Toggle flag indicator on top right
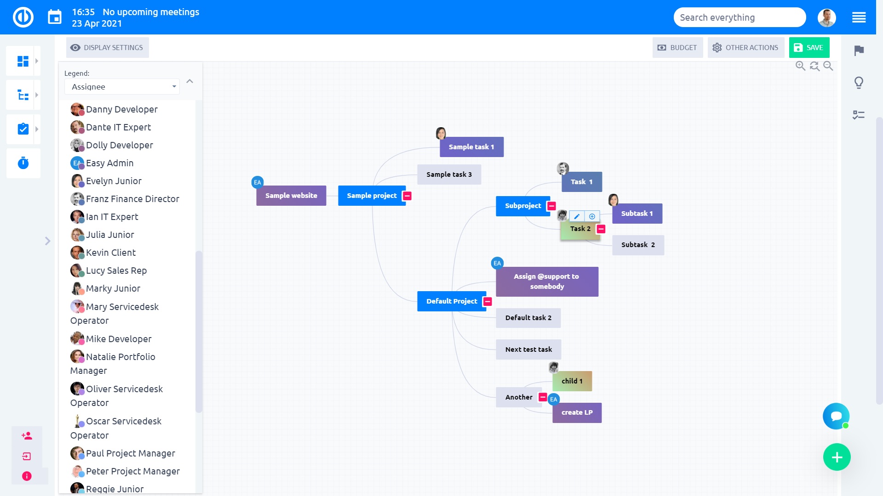Viewport: 883px width, 496px height. click(x=860, y=51)
